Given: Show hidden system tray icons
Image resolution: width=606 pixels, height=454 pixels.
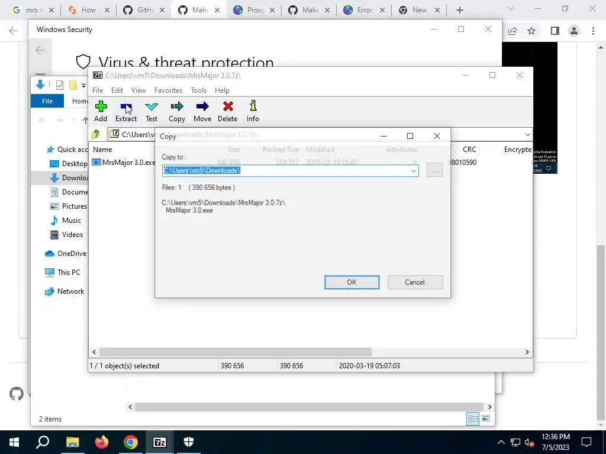Looking at the screenshot, I should (x=501, y=442).
